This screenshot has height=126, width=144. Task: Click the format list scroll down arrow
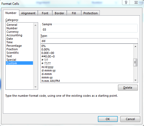(x=135, y=80)
